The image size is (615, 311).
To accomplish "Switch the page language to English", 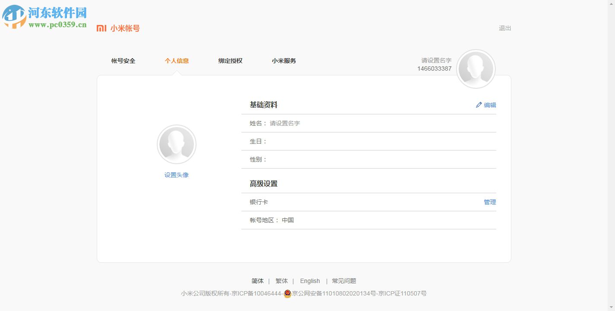I will point(310,280).
